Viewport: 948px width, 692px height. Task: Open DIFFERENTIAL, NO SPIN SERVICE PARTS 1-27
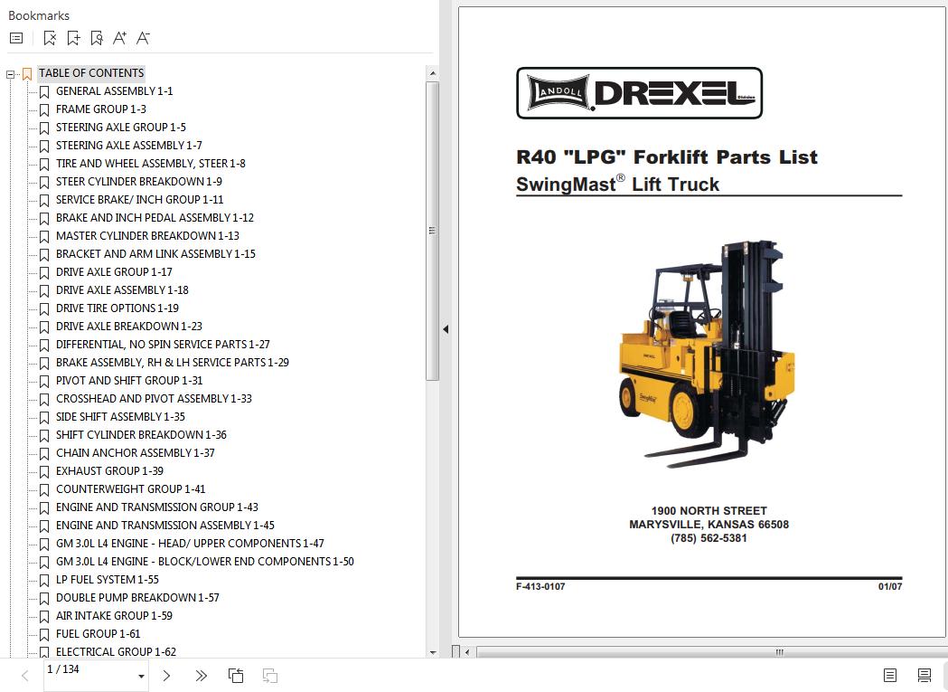163,345
